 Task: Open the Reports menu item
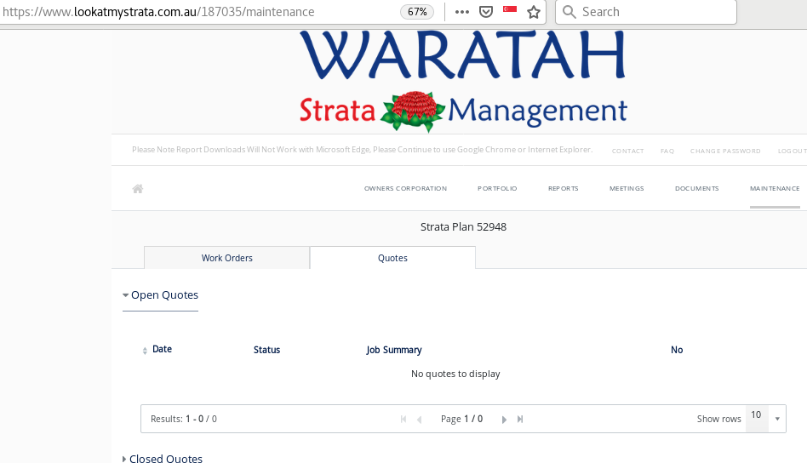coord(563,189)
